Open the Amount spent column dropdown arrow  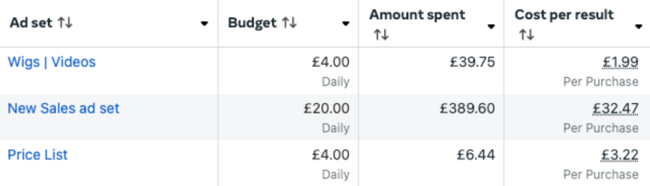[x=491, y=26]
